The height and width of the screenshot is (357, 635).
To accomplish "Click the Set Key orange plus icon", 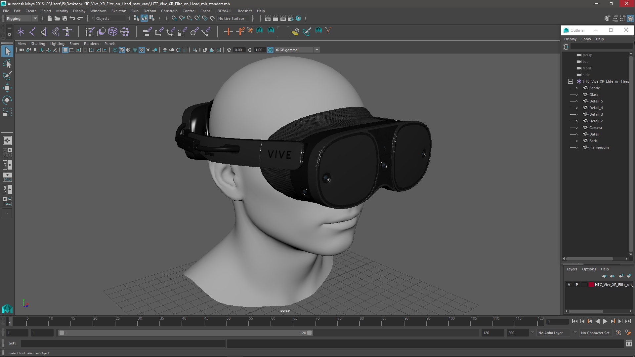I will point(228,32).
